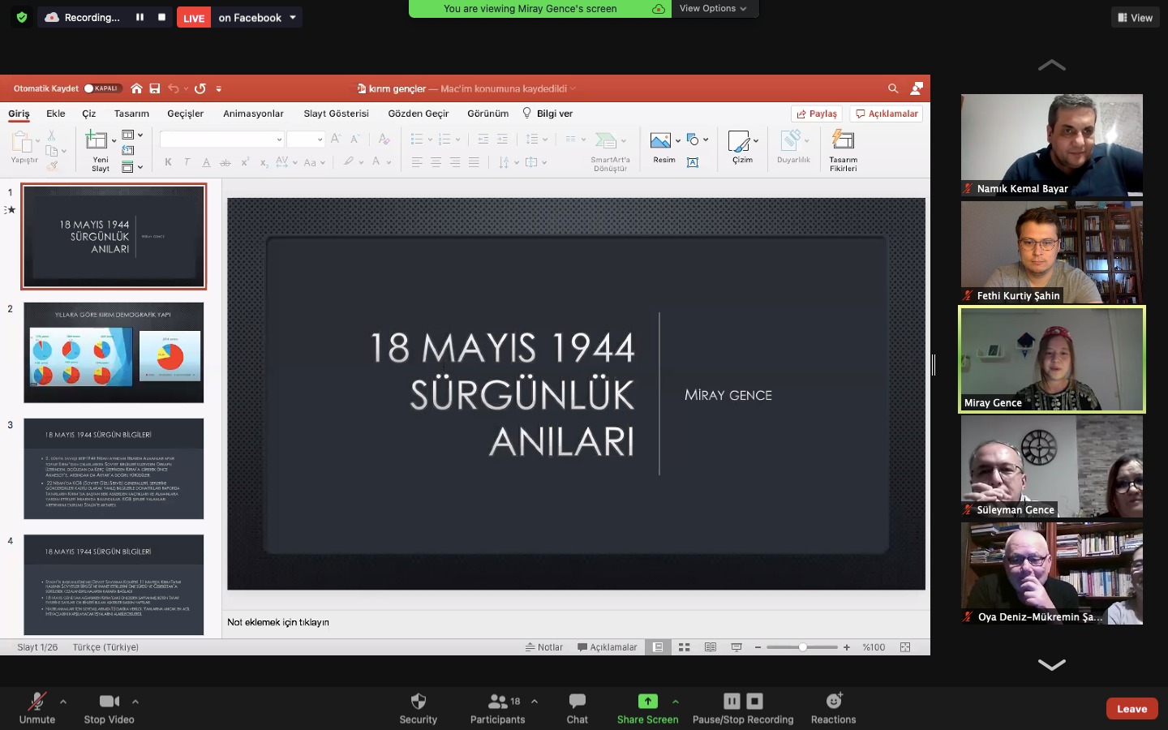Open the search magnifier in PowerPoint title bar
Image resolution: width=1168 pixels, height=730 pixels.
(893, 88)
